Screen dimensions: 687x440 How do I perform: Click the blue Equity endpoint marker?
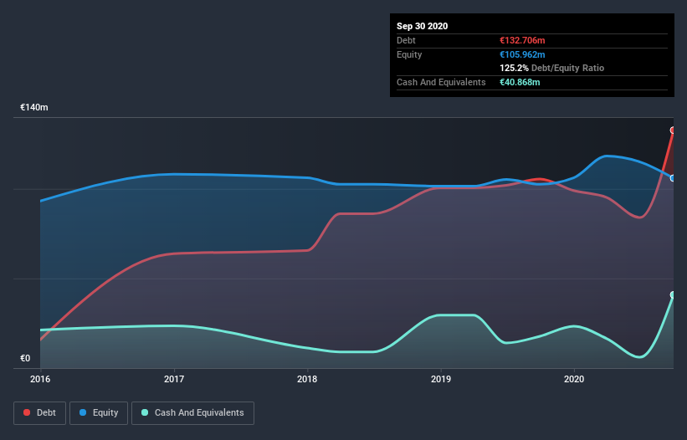(x=673, y=178)
